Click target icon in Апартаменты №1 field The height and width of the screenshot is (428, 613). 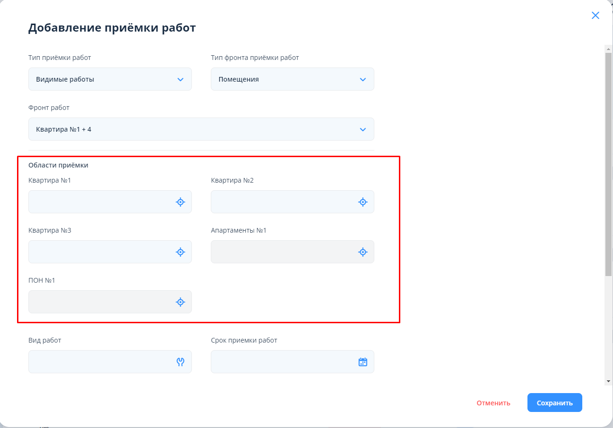[x=363, y=252]
